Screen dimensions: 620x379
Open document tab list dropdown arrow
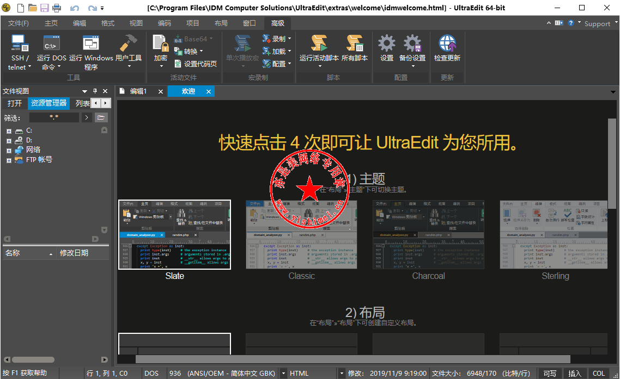[x=613, y=91]
